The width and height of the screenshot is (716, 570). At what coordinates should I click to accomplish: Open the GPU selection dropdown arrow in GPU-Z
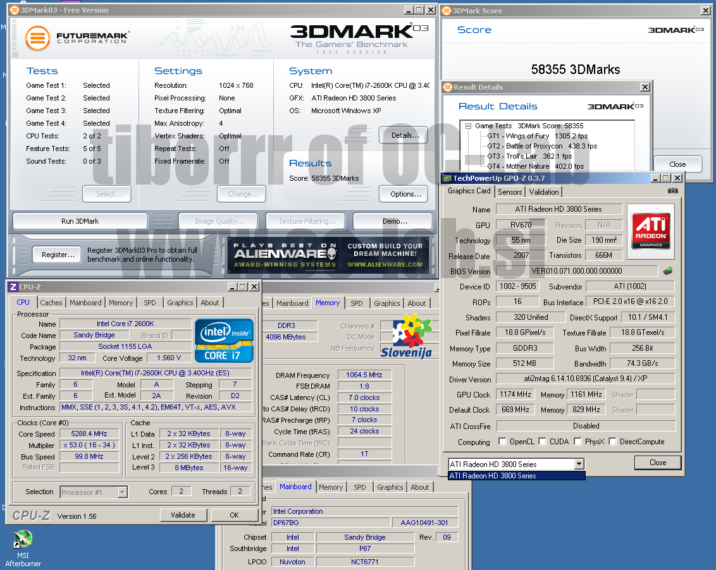579,464
